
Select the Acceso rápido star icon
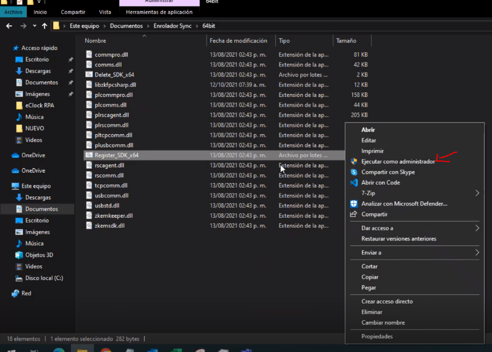point(16,48)
